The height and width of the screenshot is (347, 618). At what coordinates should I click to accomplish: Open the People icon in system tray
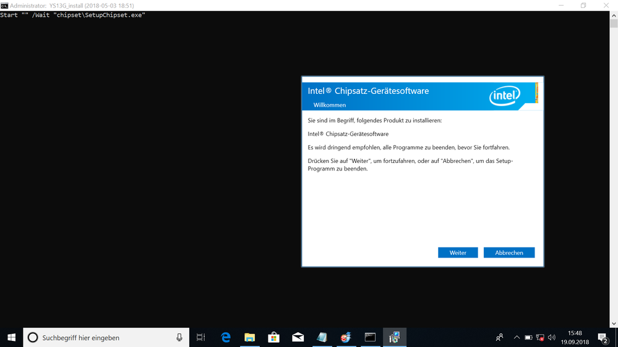click(x=499, y=338)
